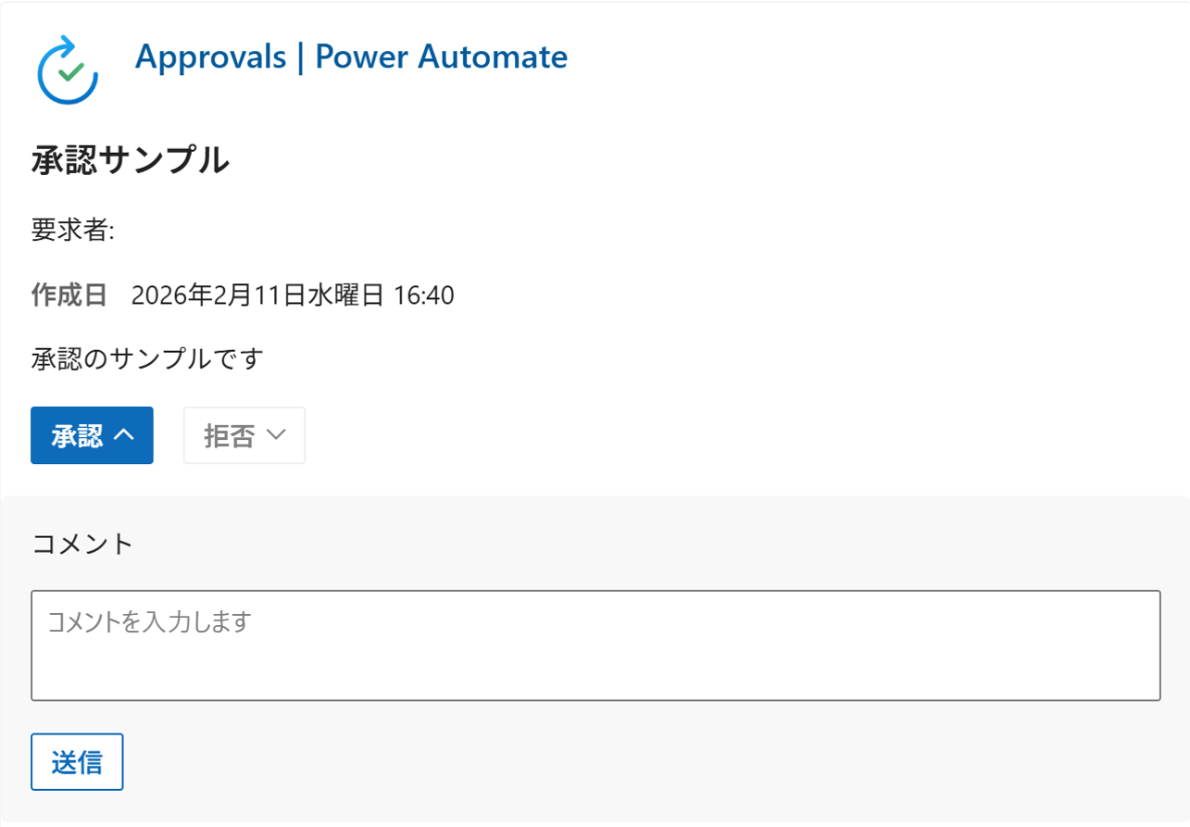Click the コメント section label
The width and height of the screenshot is (1190, 827).
[81, 544]
